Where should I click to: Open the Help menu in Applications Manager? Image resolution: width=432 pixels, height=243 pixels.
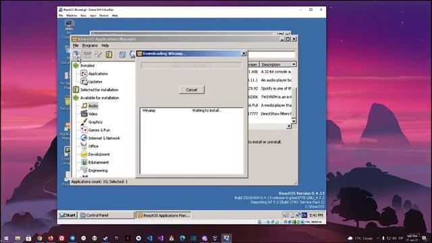105,45
